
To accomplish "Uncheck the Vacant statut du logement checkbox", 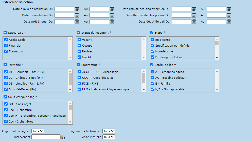I will (x=79, y=40).
